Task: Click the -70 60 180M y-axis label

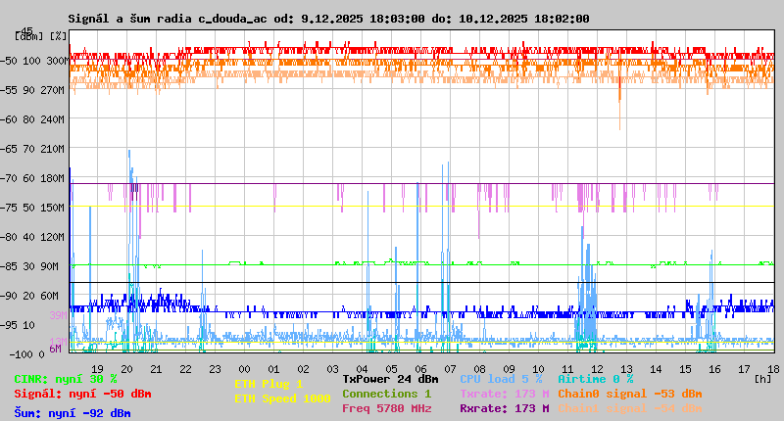Action: (x=39, y=178)
